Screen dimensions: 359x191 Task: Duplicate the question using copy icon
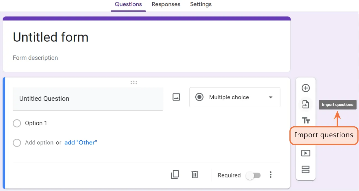click(x=175, y=175)
